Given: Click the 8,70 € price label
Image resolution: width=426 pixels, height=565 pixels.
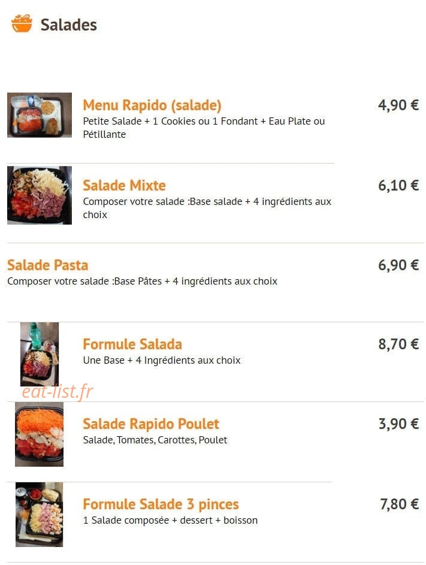Looking at the screenshot, I should (398, 344).
